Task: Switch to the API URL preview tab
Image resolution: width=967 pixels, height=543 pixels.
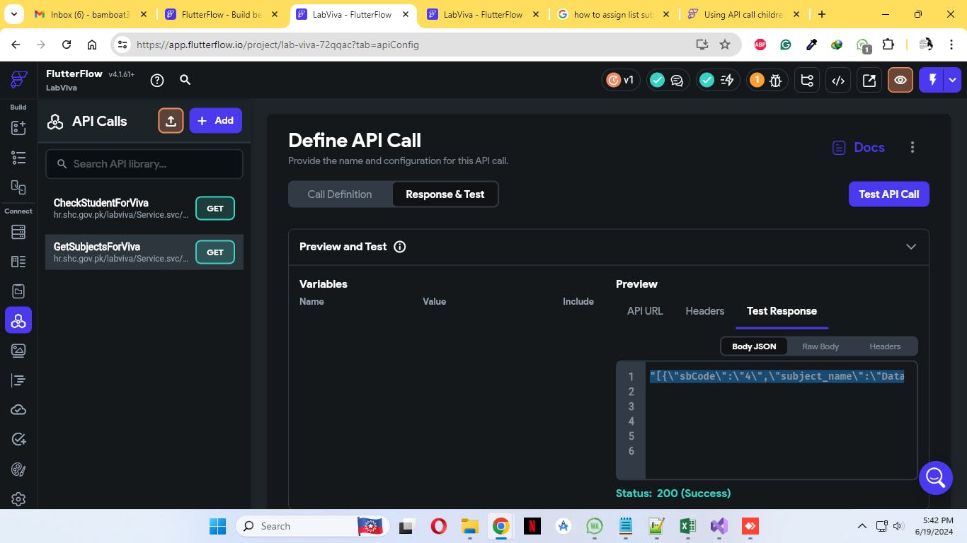Action: pyautogui.click(x=645, y=311)
